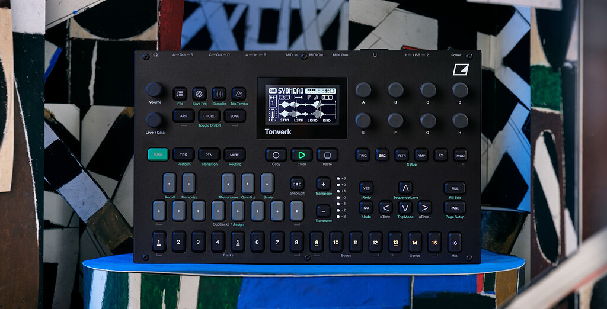Click the Volume knob
The image size is (607, 309).
[154, 89]
